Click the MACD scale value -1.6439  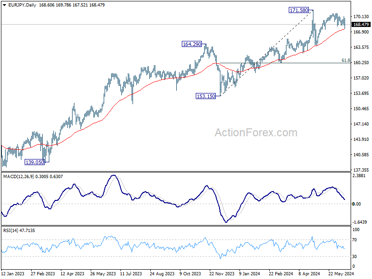tap(359, 222)
